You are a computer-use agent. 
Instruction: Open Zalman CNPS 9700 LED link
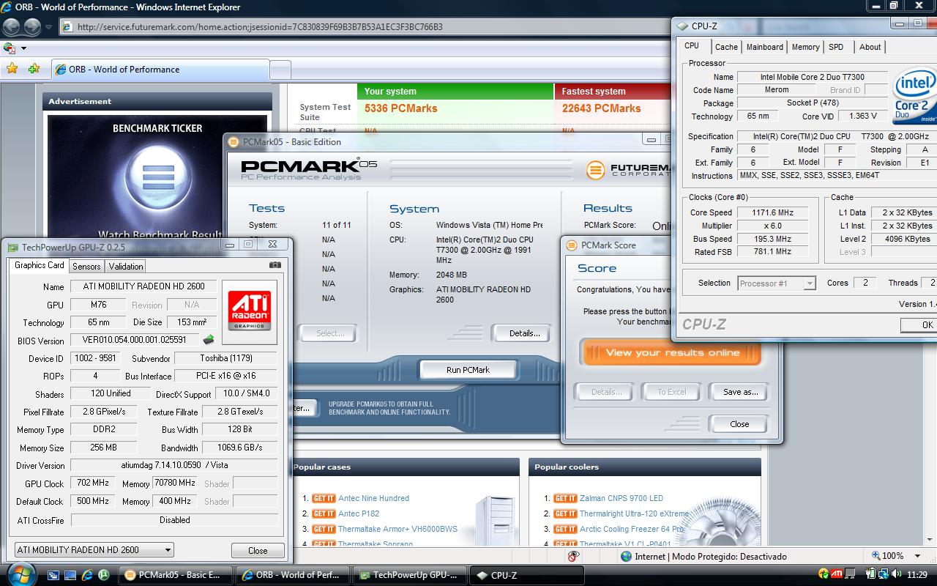(x=621, y=498)
